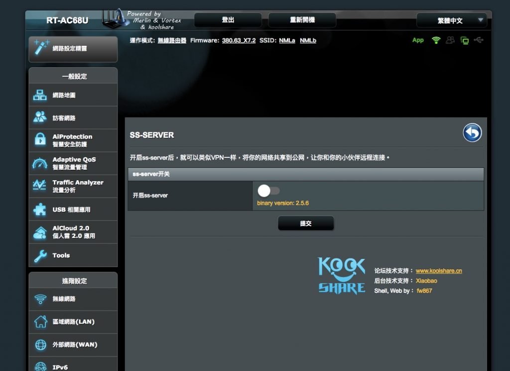Screen dimensions: 510x371
Task: Open the 網路地圖 network map icon
Action: tap(40, 95)
